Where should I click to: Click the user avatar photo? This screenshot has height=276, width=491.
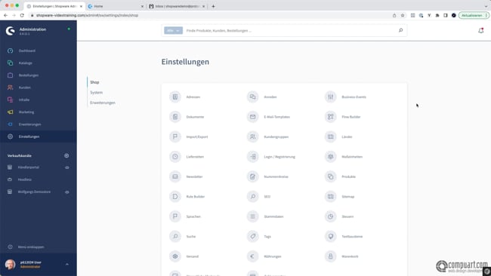[10, 265]
